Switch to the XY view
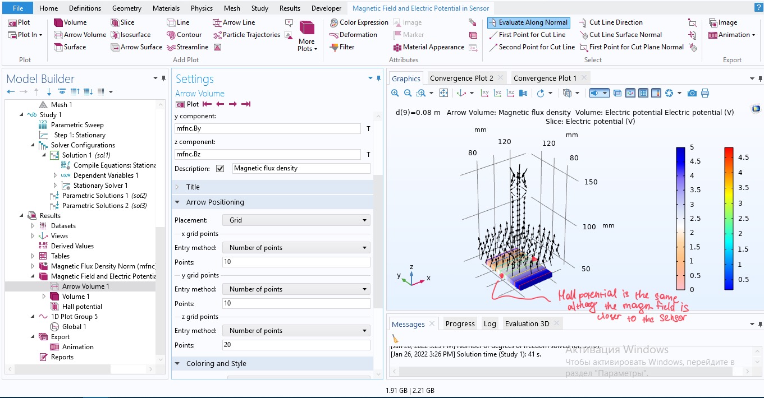 click(485, 93)
